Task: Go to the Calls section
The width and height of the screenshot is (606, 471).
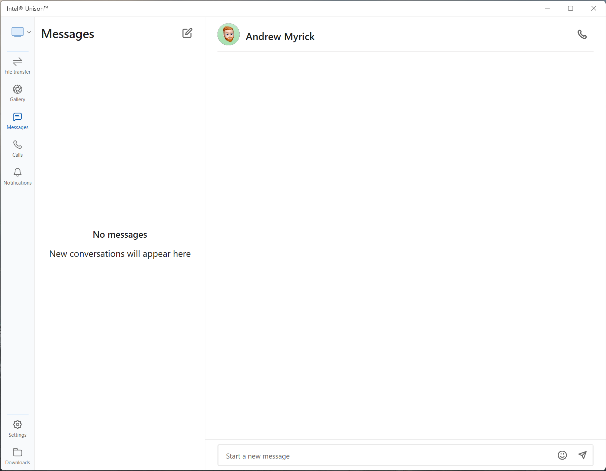Action: (x=17, y=149)
